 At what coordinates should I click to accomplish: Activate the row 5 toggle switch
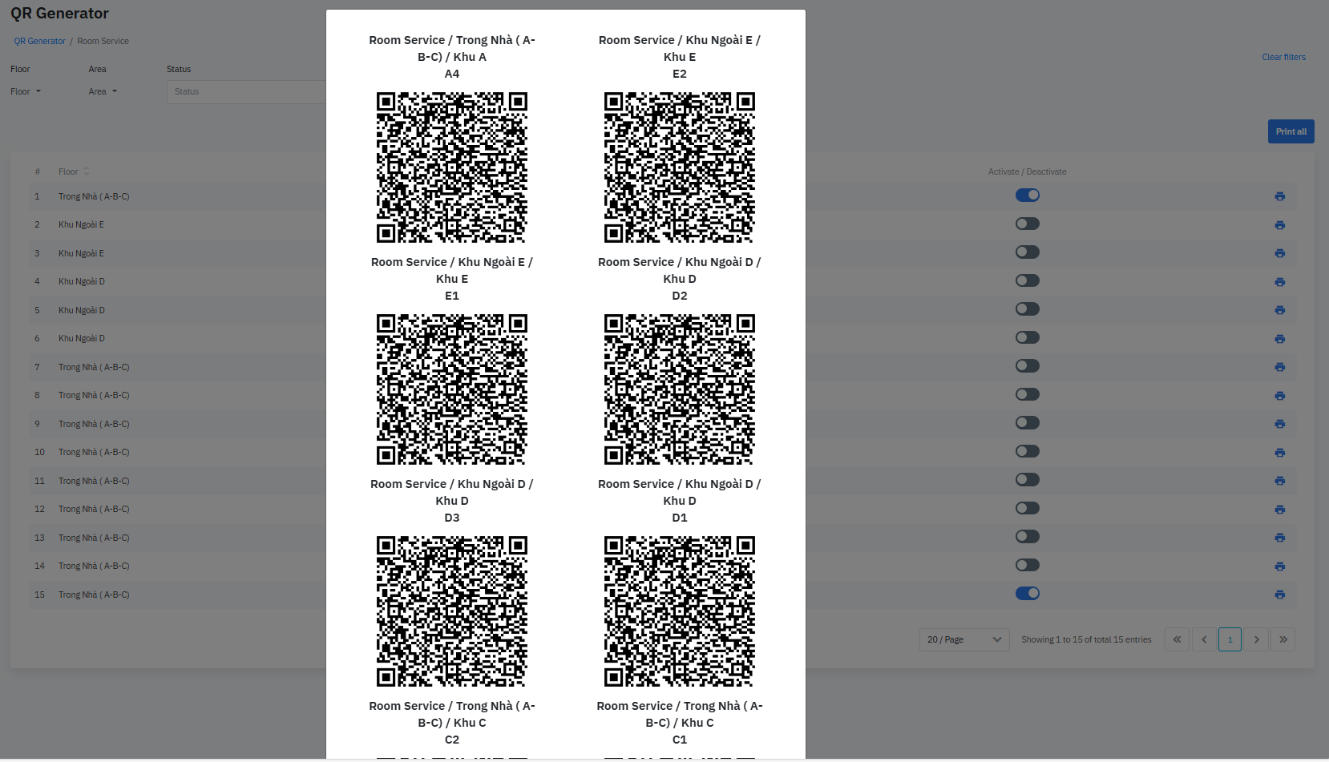(1028, 309)
